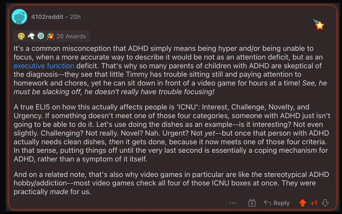Open the give award gift icon

[x=252, y=203]
